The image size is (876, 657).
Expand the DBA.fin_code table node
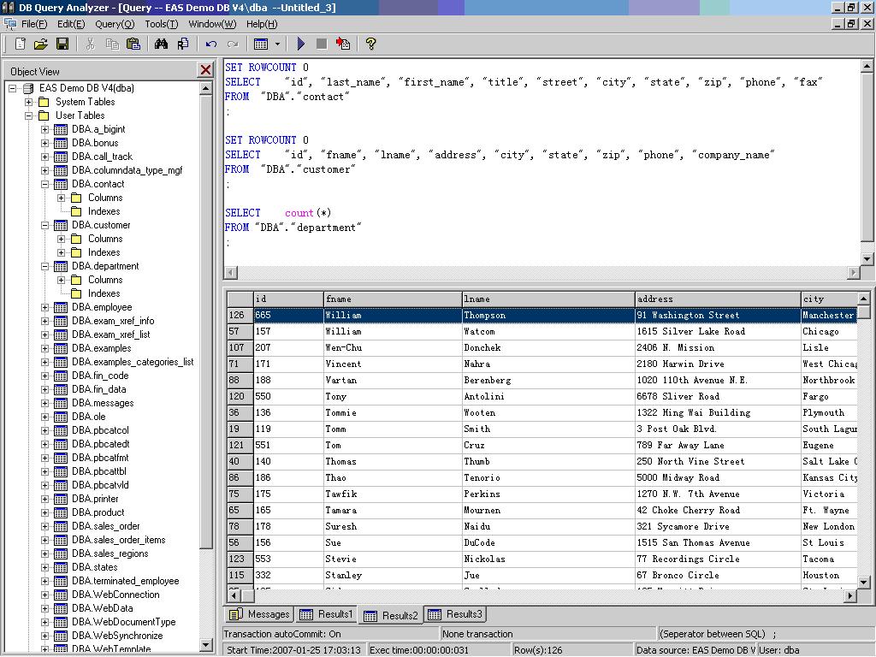point(44,376)
